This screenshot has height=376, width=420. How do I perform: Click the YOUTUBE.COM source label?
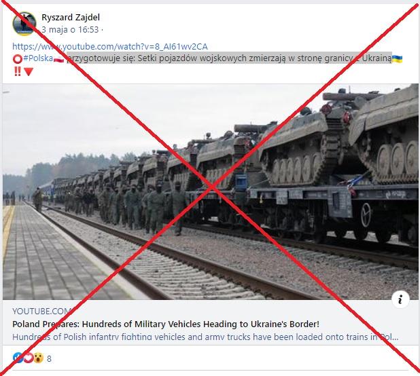pyautogui.click(x=41, y=312)
